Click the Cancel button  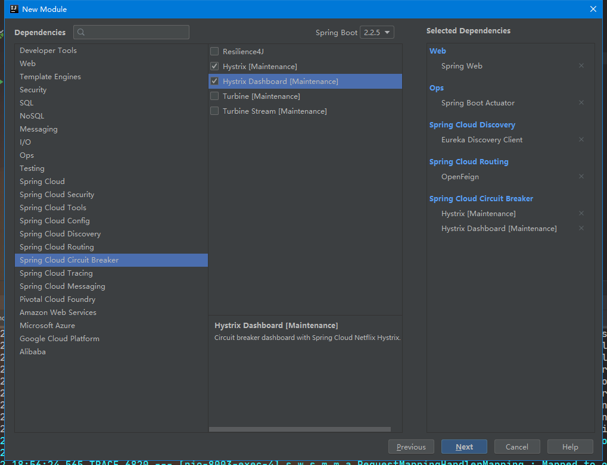click(517, 447)
